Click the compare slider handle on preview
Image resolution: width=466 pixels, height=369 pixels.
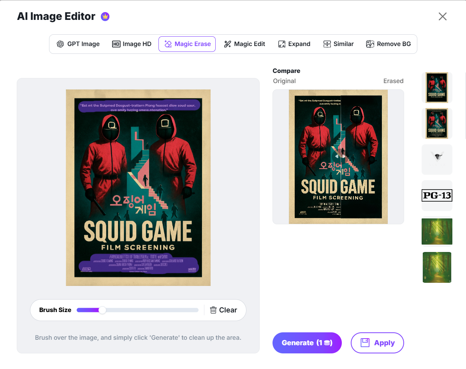pyautogui.click(x=341, y=156)
